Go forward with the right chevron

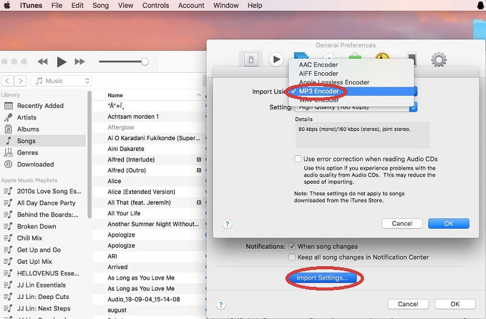pyautogui.click(x=21, y=81)
